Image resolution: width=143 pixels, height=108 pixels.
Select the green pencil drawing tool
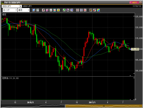tap(64, 10)
